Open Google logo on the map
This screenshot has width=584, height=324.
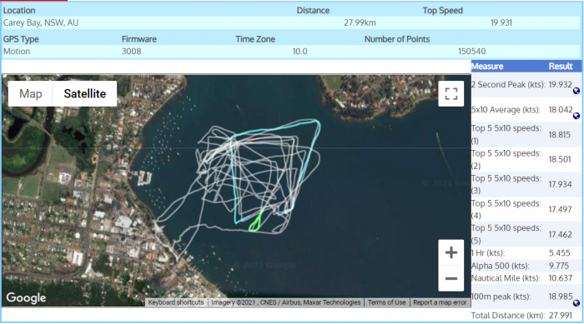[26, 298]
